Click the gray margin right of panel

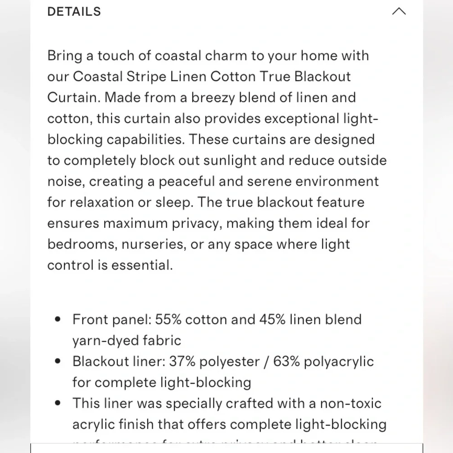coord(438,226)
